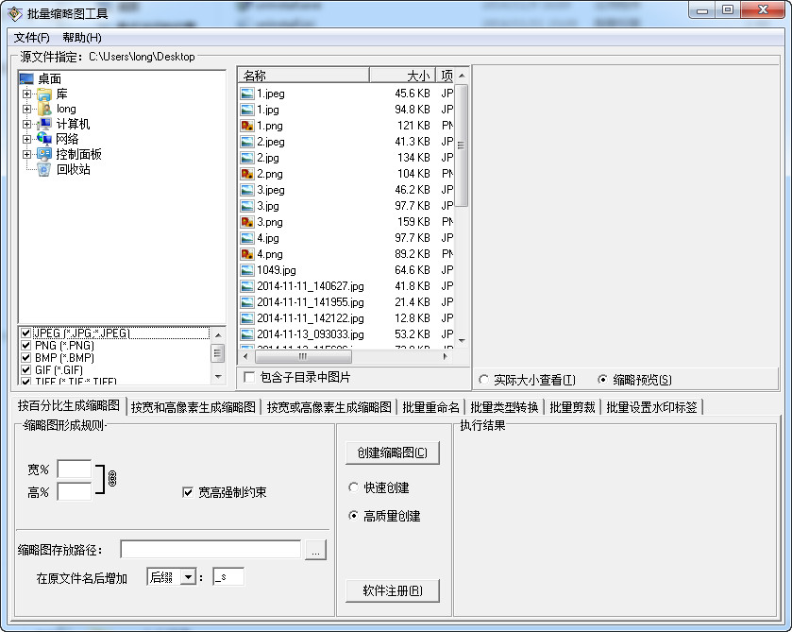Select the 快速创建 radio option
Image resolution: width=792 pixels, height=632 pixels.
pyautogui.click(x=354, y=487)
